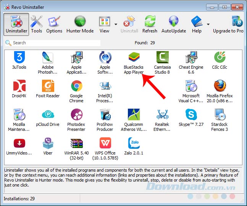This screenshot has height=206, width=247.
Task: Click the grayed Uninstall toolbar button
Action: click(x=129, y=24)
